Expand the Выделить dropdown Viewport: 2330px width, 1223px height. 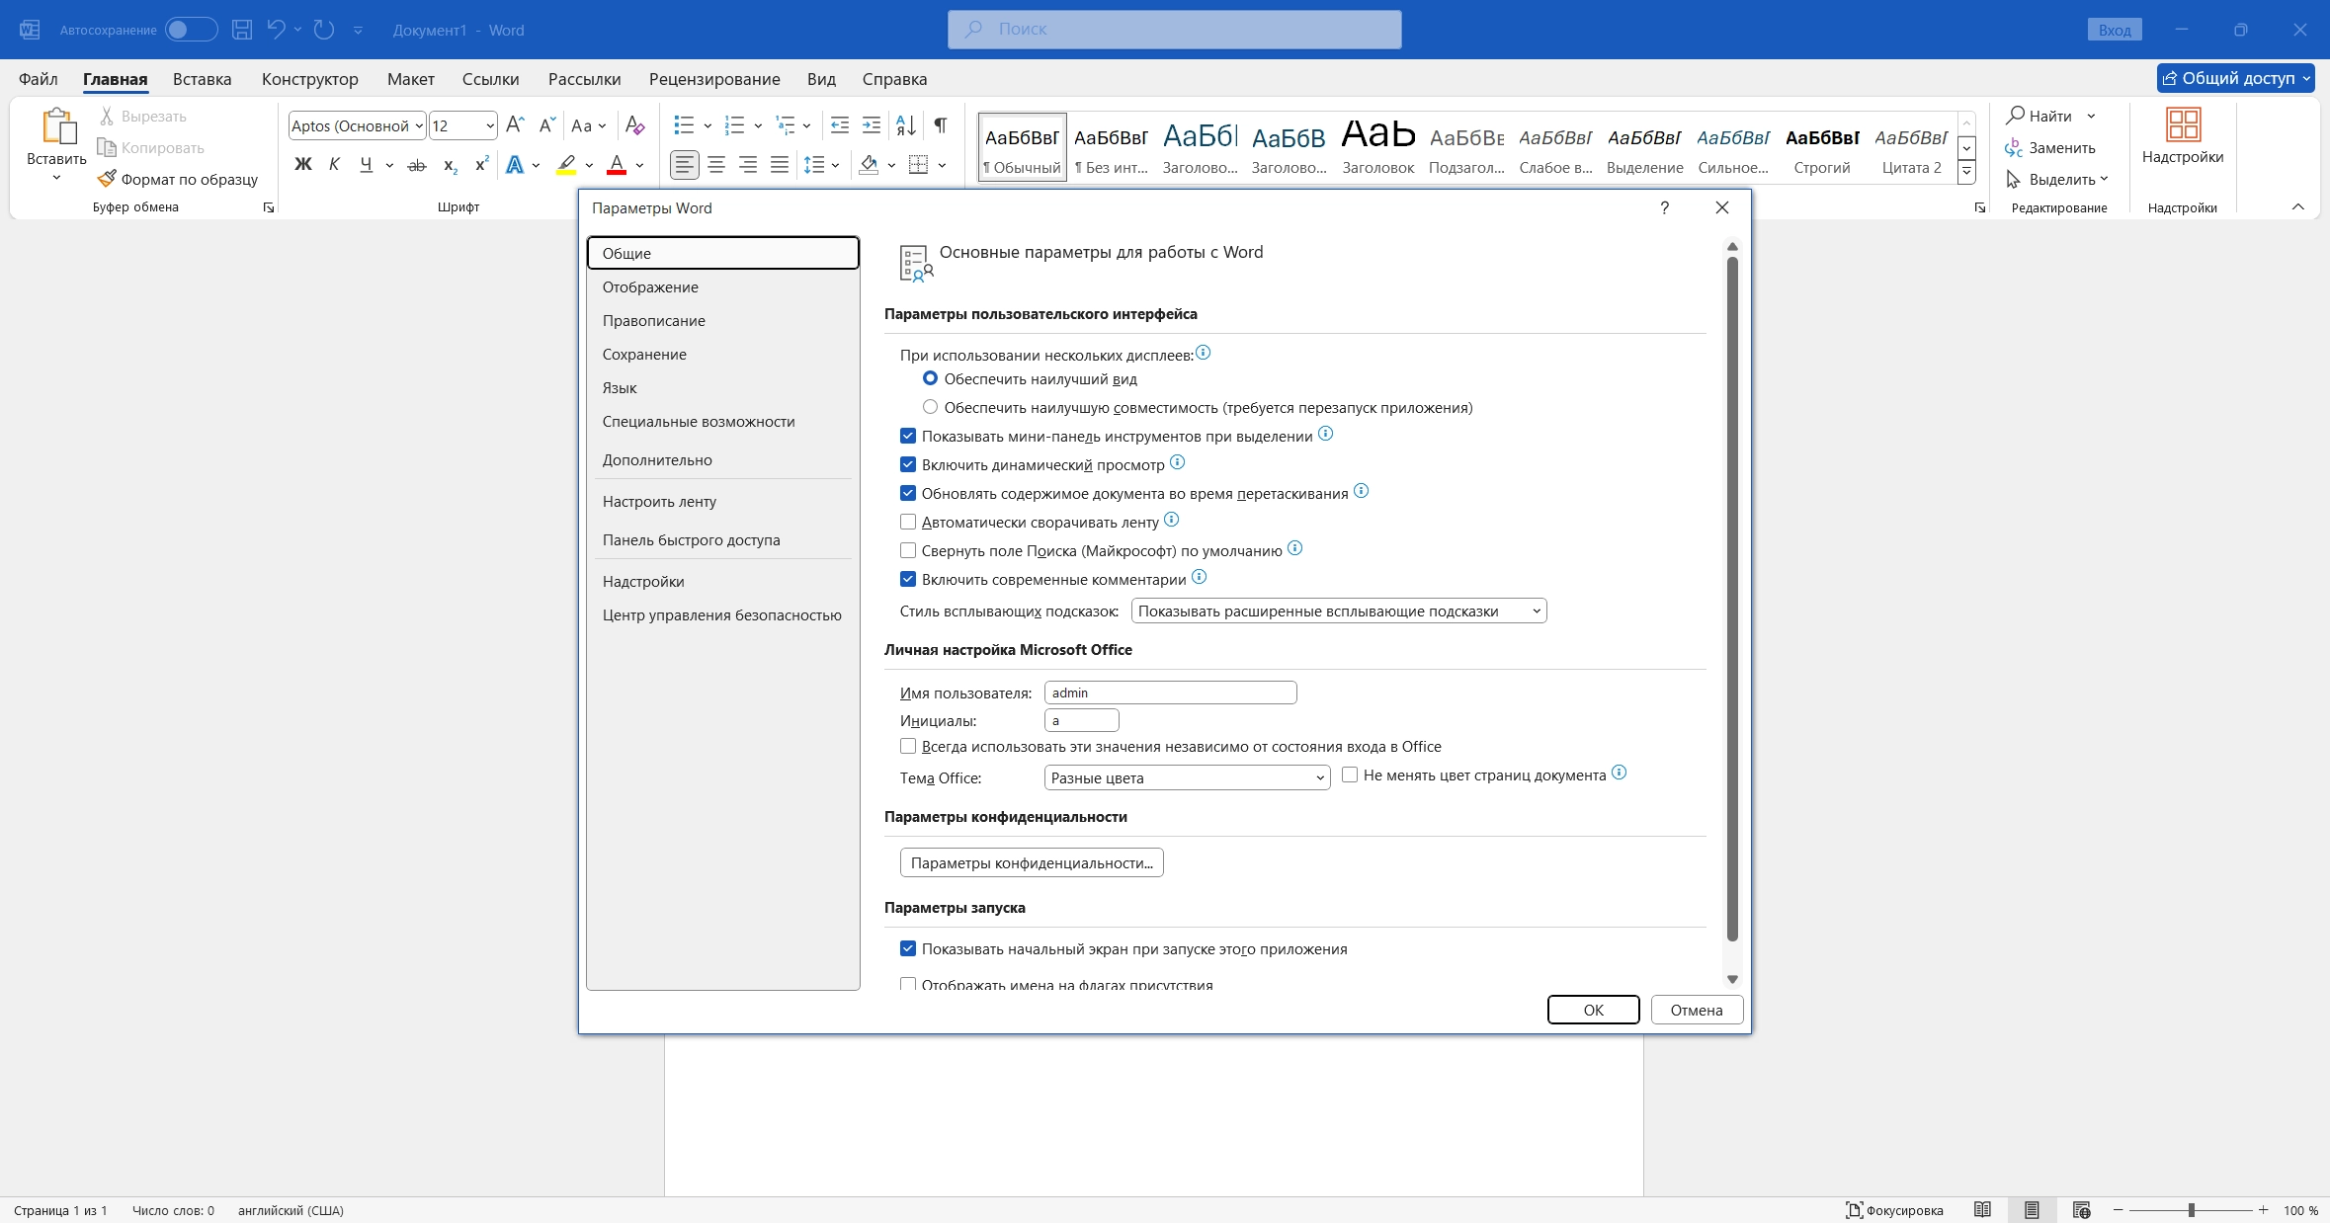(2103, 179)
